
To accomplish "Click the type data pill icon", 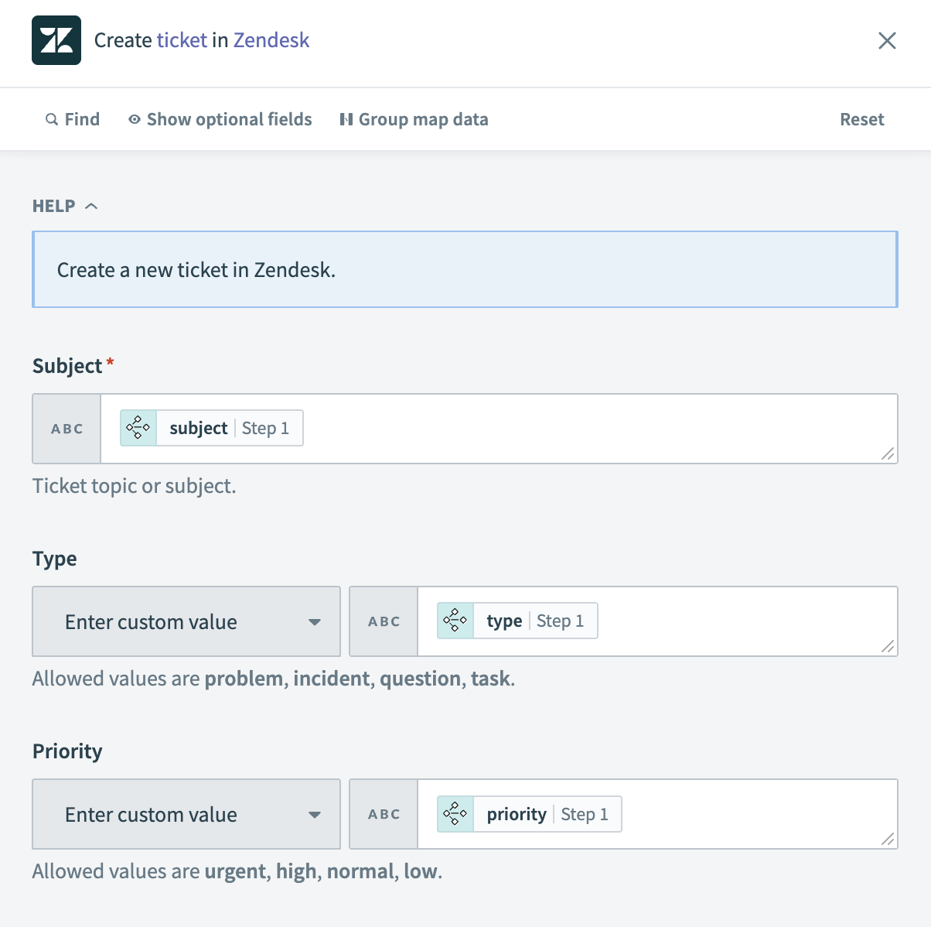I will [455, 621].
